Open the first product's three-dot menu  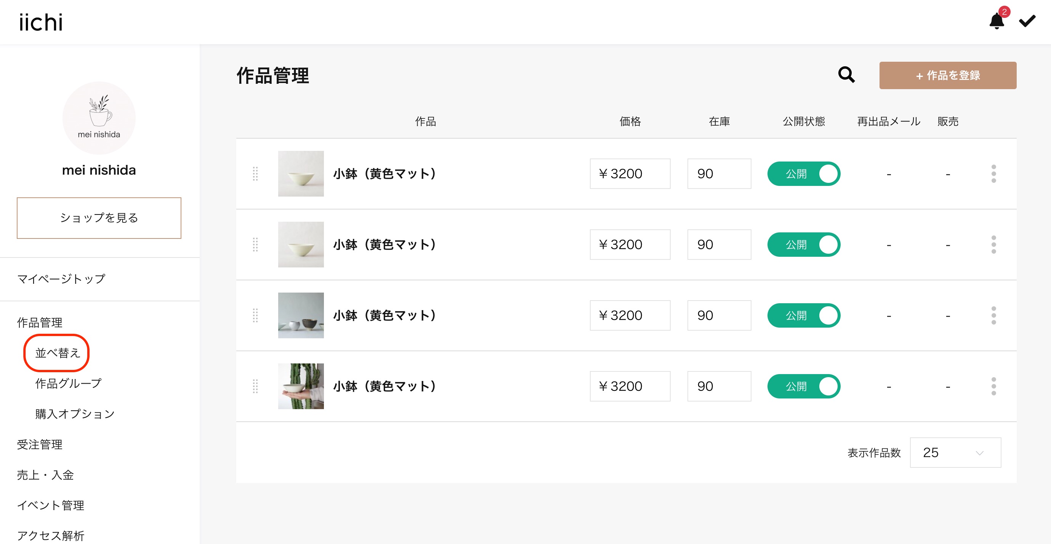pyautogui.click(x=993, y=174)
